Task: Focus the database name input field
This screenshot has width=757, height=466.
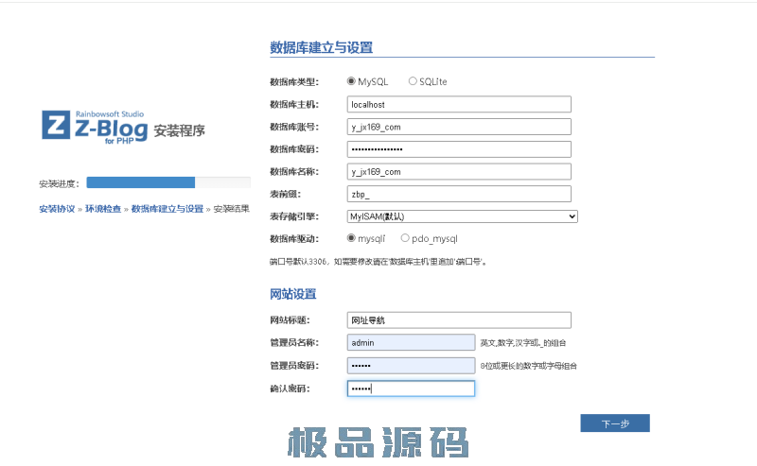Action: [459, 171]
